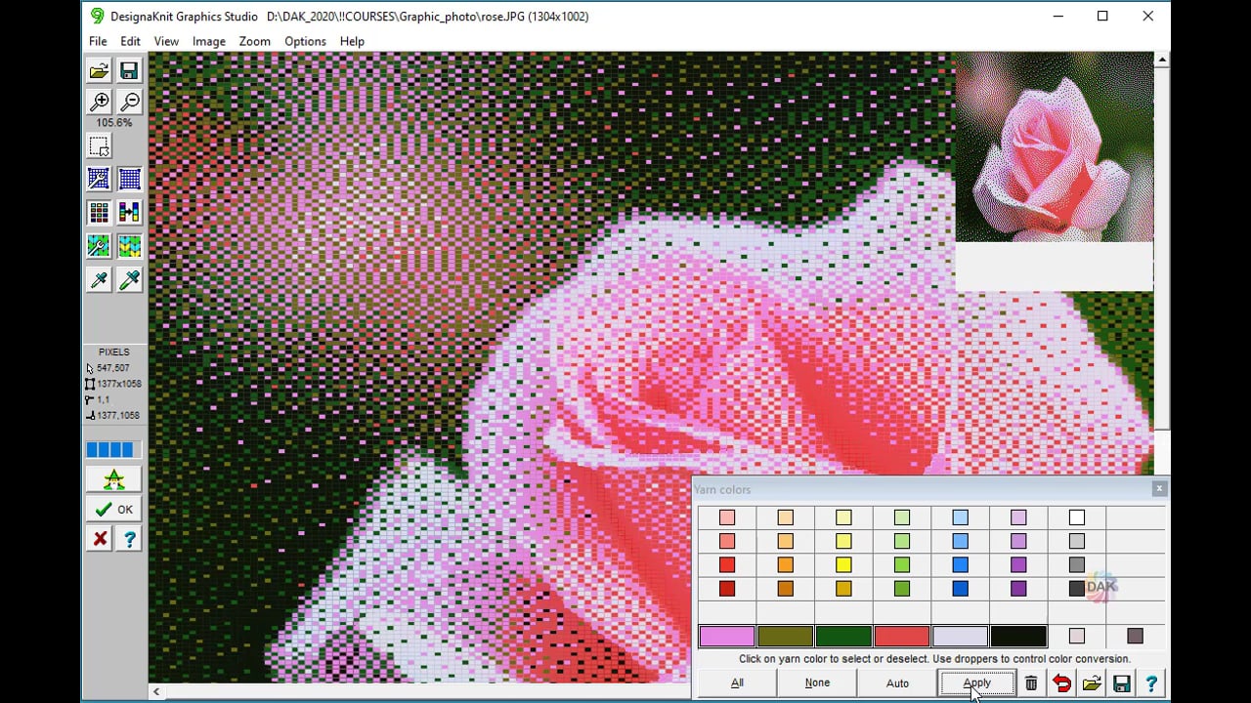Apply the selected yarn colors
Viewport: 1251px width, 703px height.
pos(976,683)
